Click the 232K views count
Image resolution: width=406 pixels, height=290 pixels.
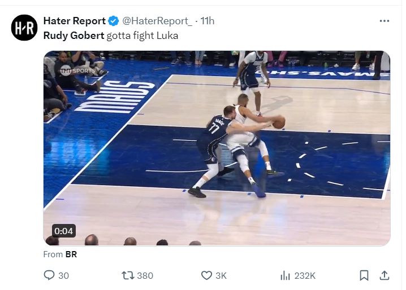tap(305, 275)
